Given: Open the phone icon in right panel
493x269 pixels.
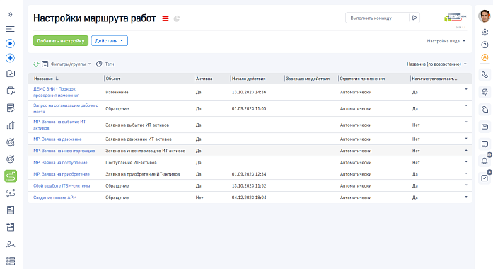Looking at the screenshot, I should tap(485, 74).
